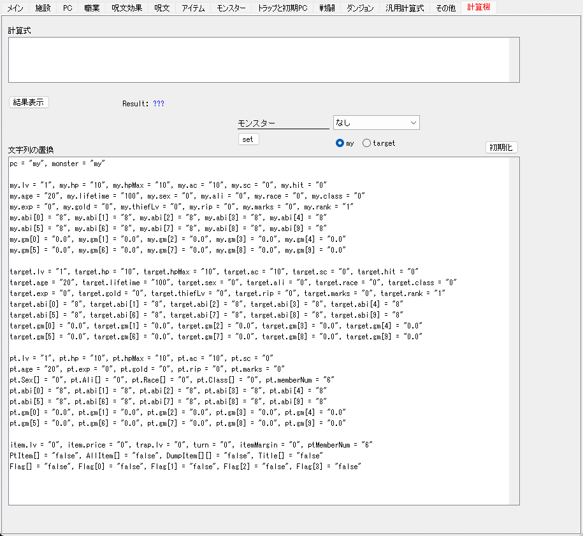Click the line starting target.age = "20"
The image size is (583, 536).
[233, 283]
